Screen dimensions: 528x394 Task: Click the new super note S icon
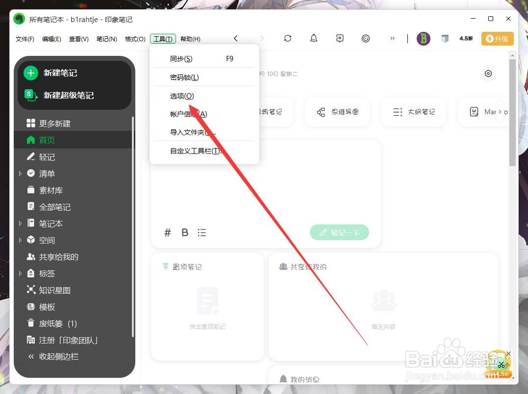coord(31,95)
